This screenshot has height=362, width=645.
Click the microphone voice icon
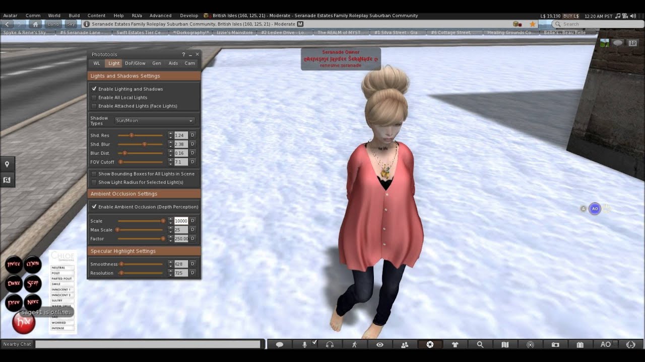click(x=304, y=344)
